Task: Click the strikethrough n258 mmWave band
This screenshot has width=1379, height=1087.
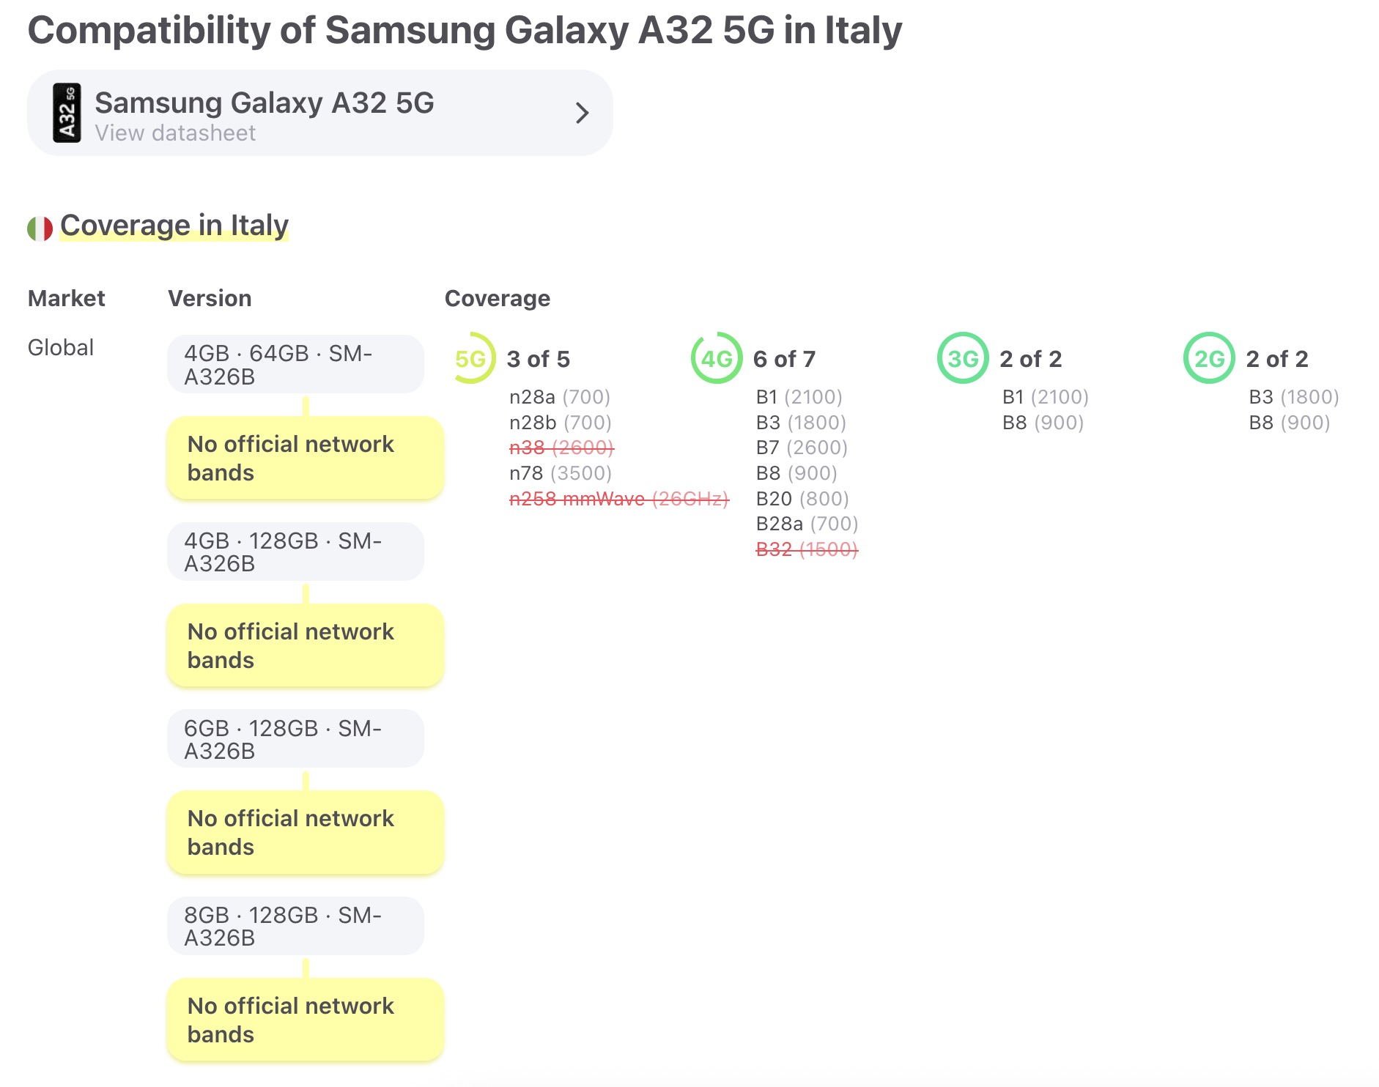Action: point(618,499)
